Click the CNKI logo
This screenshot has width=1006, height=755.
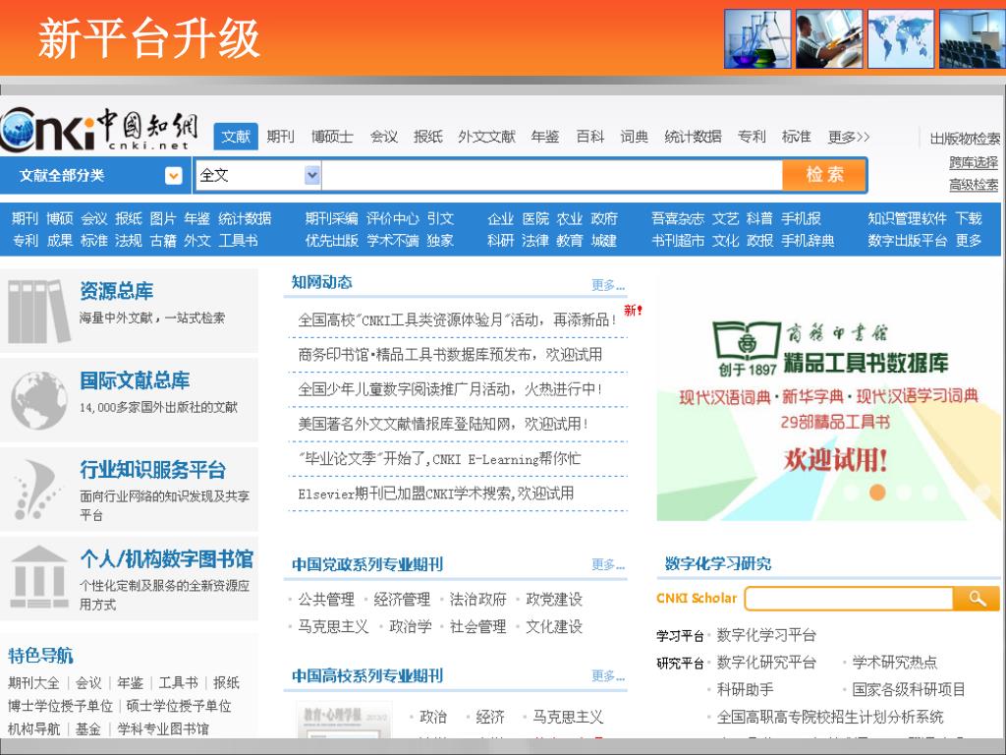99,129
